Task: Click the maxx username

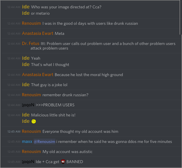Action: [x=27, y=141]
